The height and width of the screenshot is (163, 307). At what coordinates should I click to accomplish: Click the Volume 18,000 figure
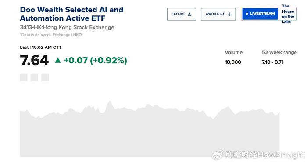coord(233,62)
